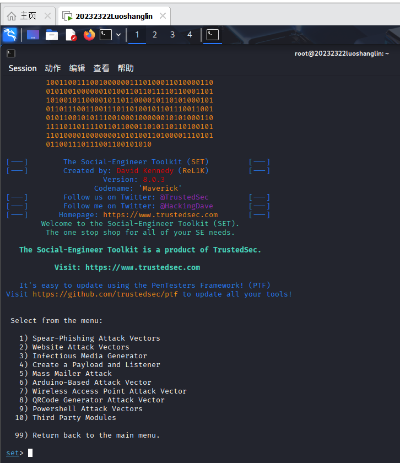
Task: Click 'Website Attack Vectors' menu line
Action: 81,347
